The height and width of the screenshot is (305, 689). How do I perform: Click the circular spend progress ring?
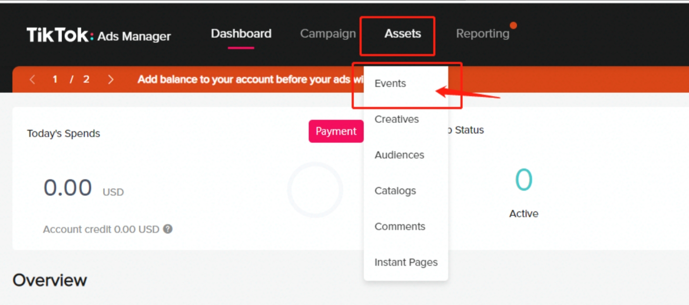[x=315, y=190]
